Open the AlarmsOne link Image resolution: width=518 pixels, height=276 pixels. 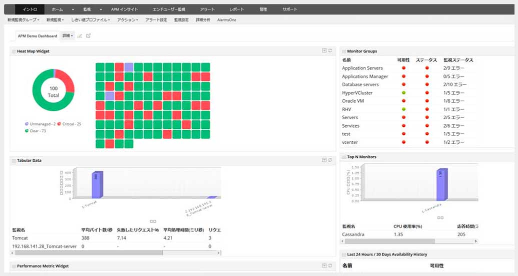(x=226, y=20)
